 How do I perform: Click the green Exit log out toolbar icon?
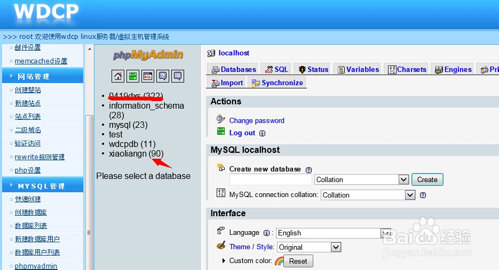pyautogui.click(x=133, y=76)
